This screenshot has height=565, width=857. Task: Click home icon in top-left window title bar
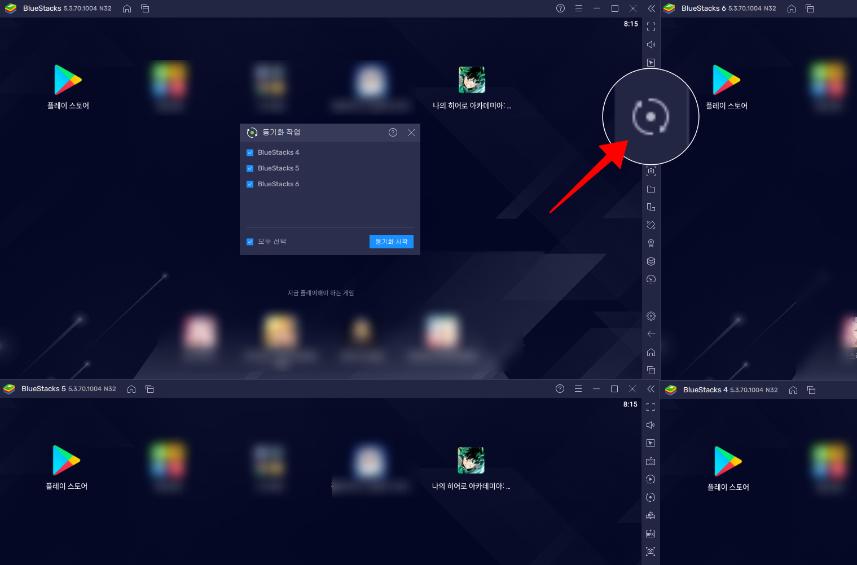127,8
